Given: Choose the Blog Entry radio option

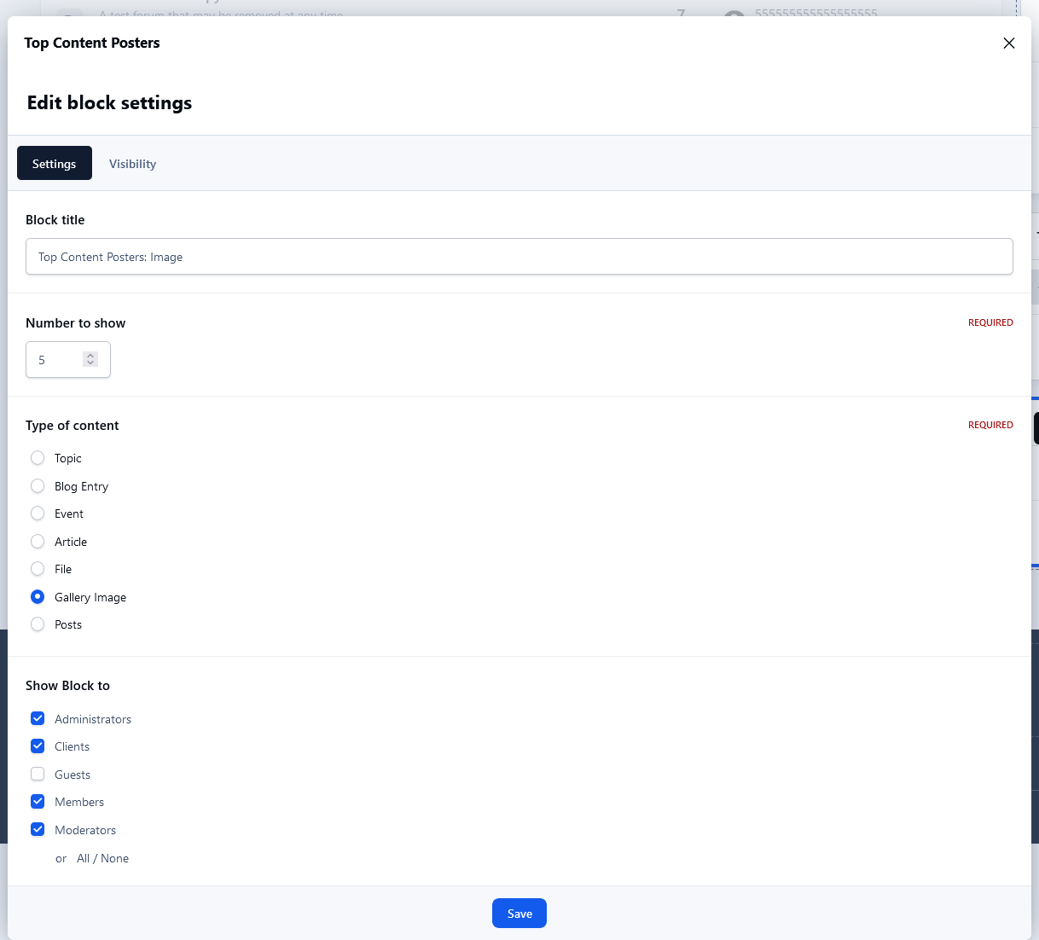Looking at the screenshot, I should tap(38, 486).
